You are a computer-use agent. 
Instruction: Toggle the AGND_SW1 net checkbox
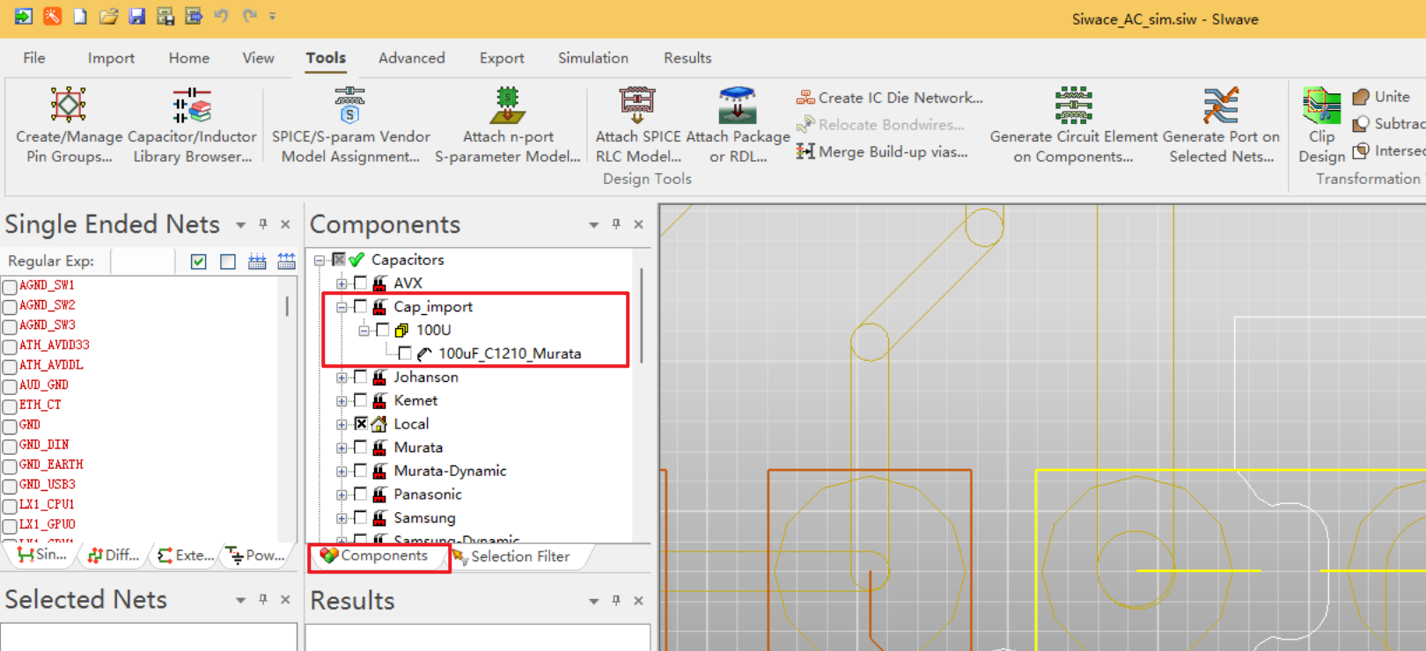pos(10,287)
